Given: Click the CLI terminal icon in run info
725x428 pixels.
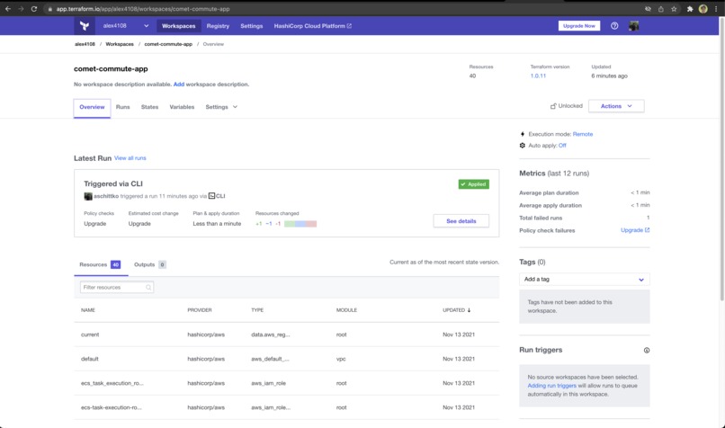Looking at the screenshot, I should tap(211, 196).
